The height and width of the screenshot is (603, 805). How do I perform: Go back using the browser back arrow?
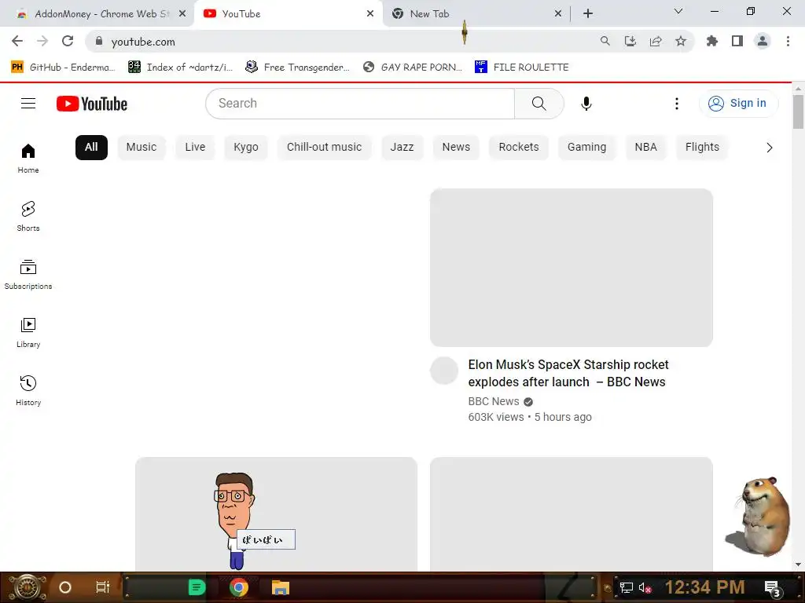tap(17, 41)
